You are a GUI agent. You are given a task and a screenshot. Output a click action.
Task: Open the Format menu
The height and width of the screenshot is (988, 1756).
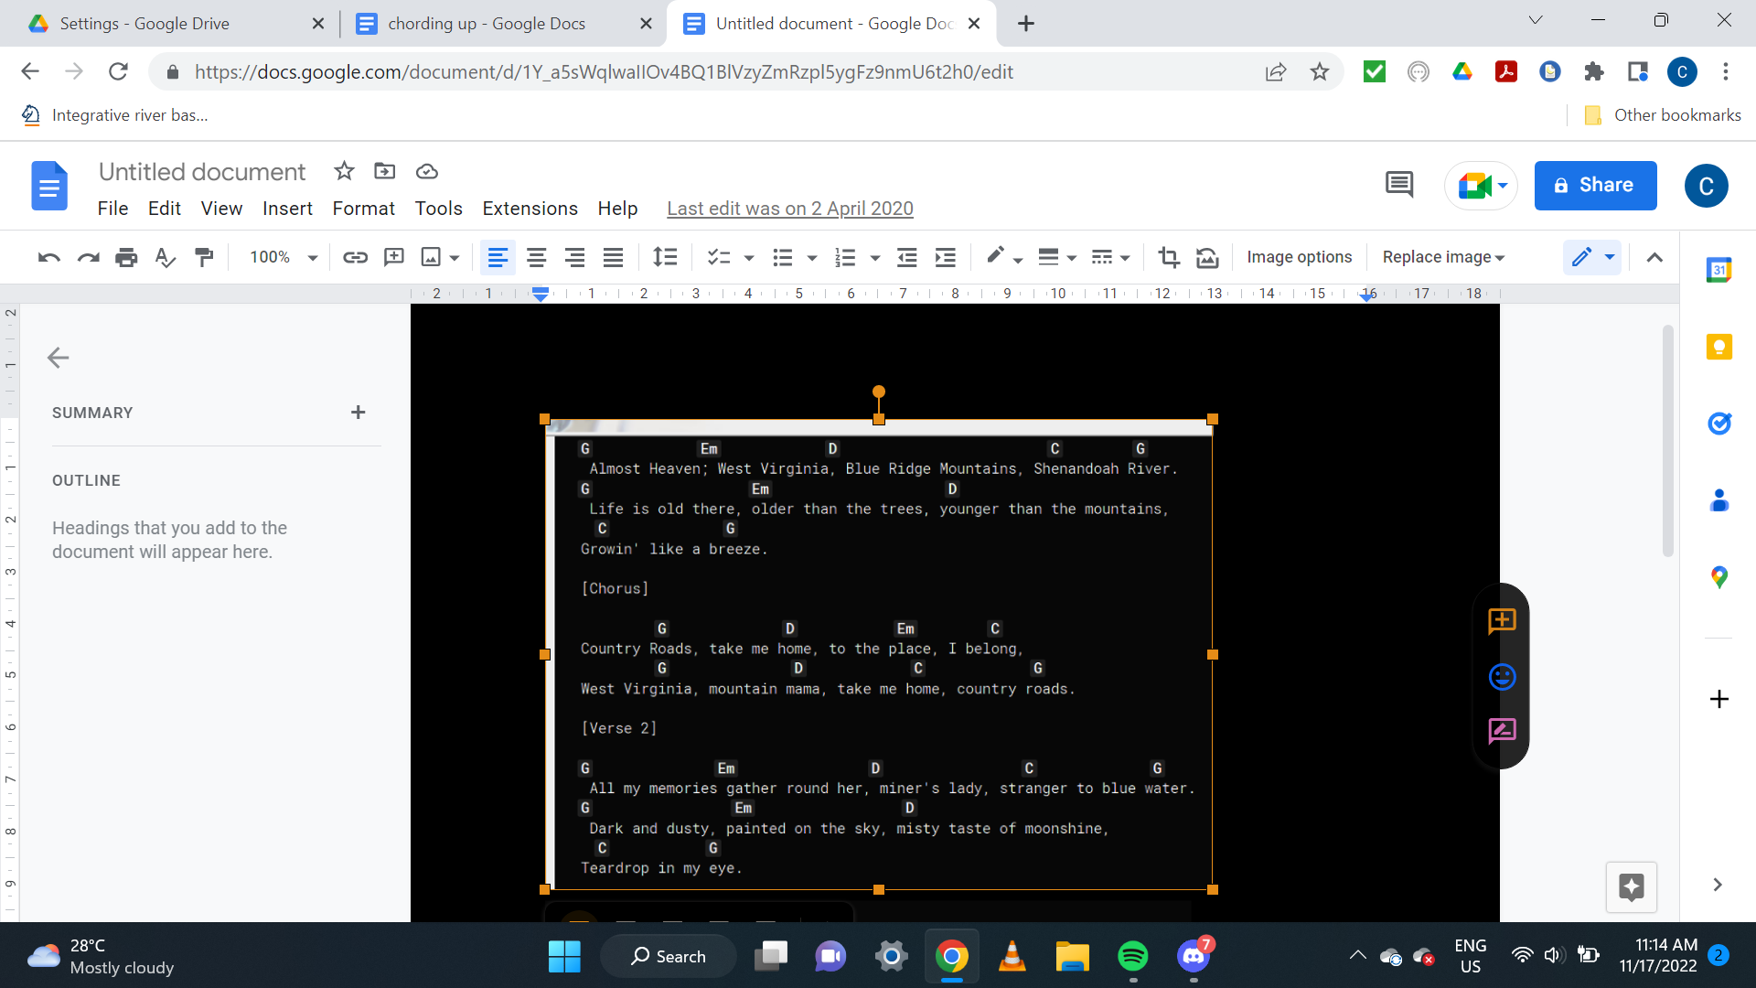tap(363, 209)
